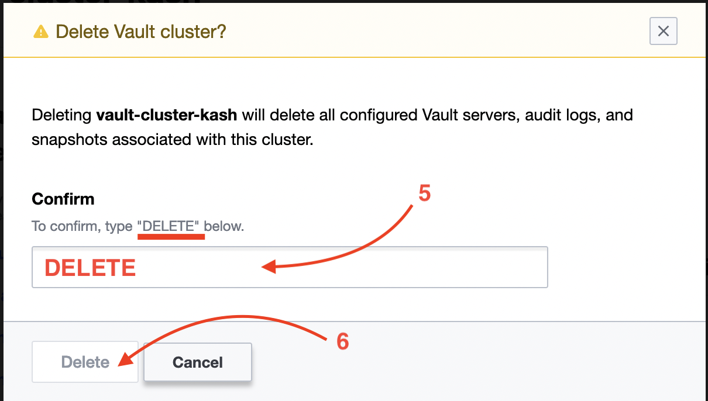Click the arrowhead pointing into the input field
This screenshot has width=708, height=401.
pos(267,268)
